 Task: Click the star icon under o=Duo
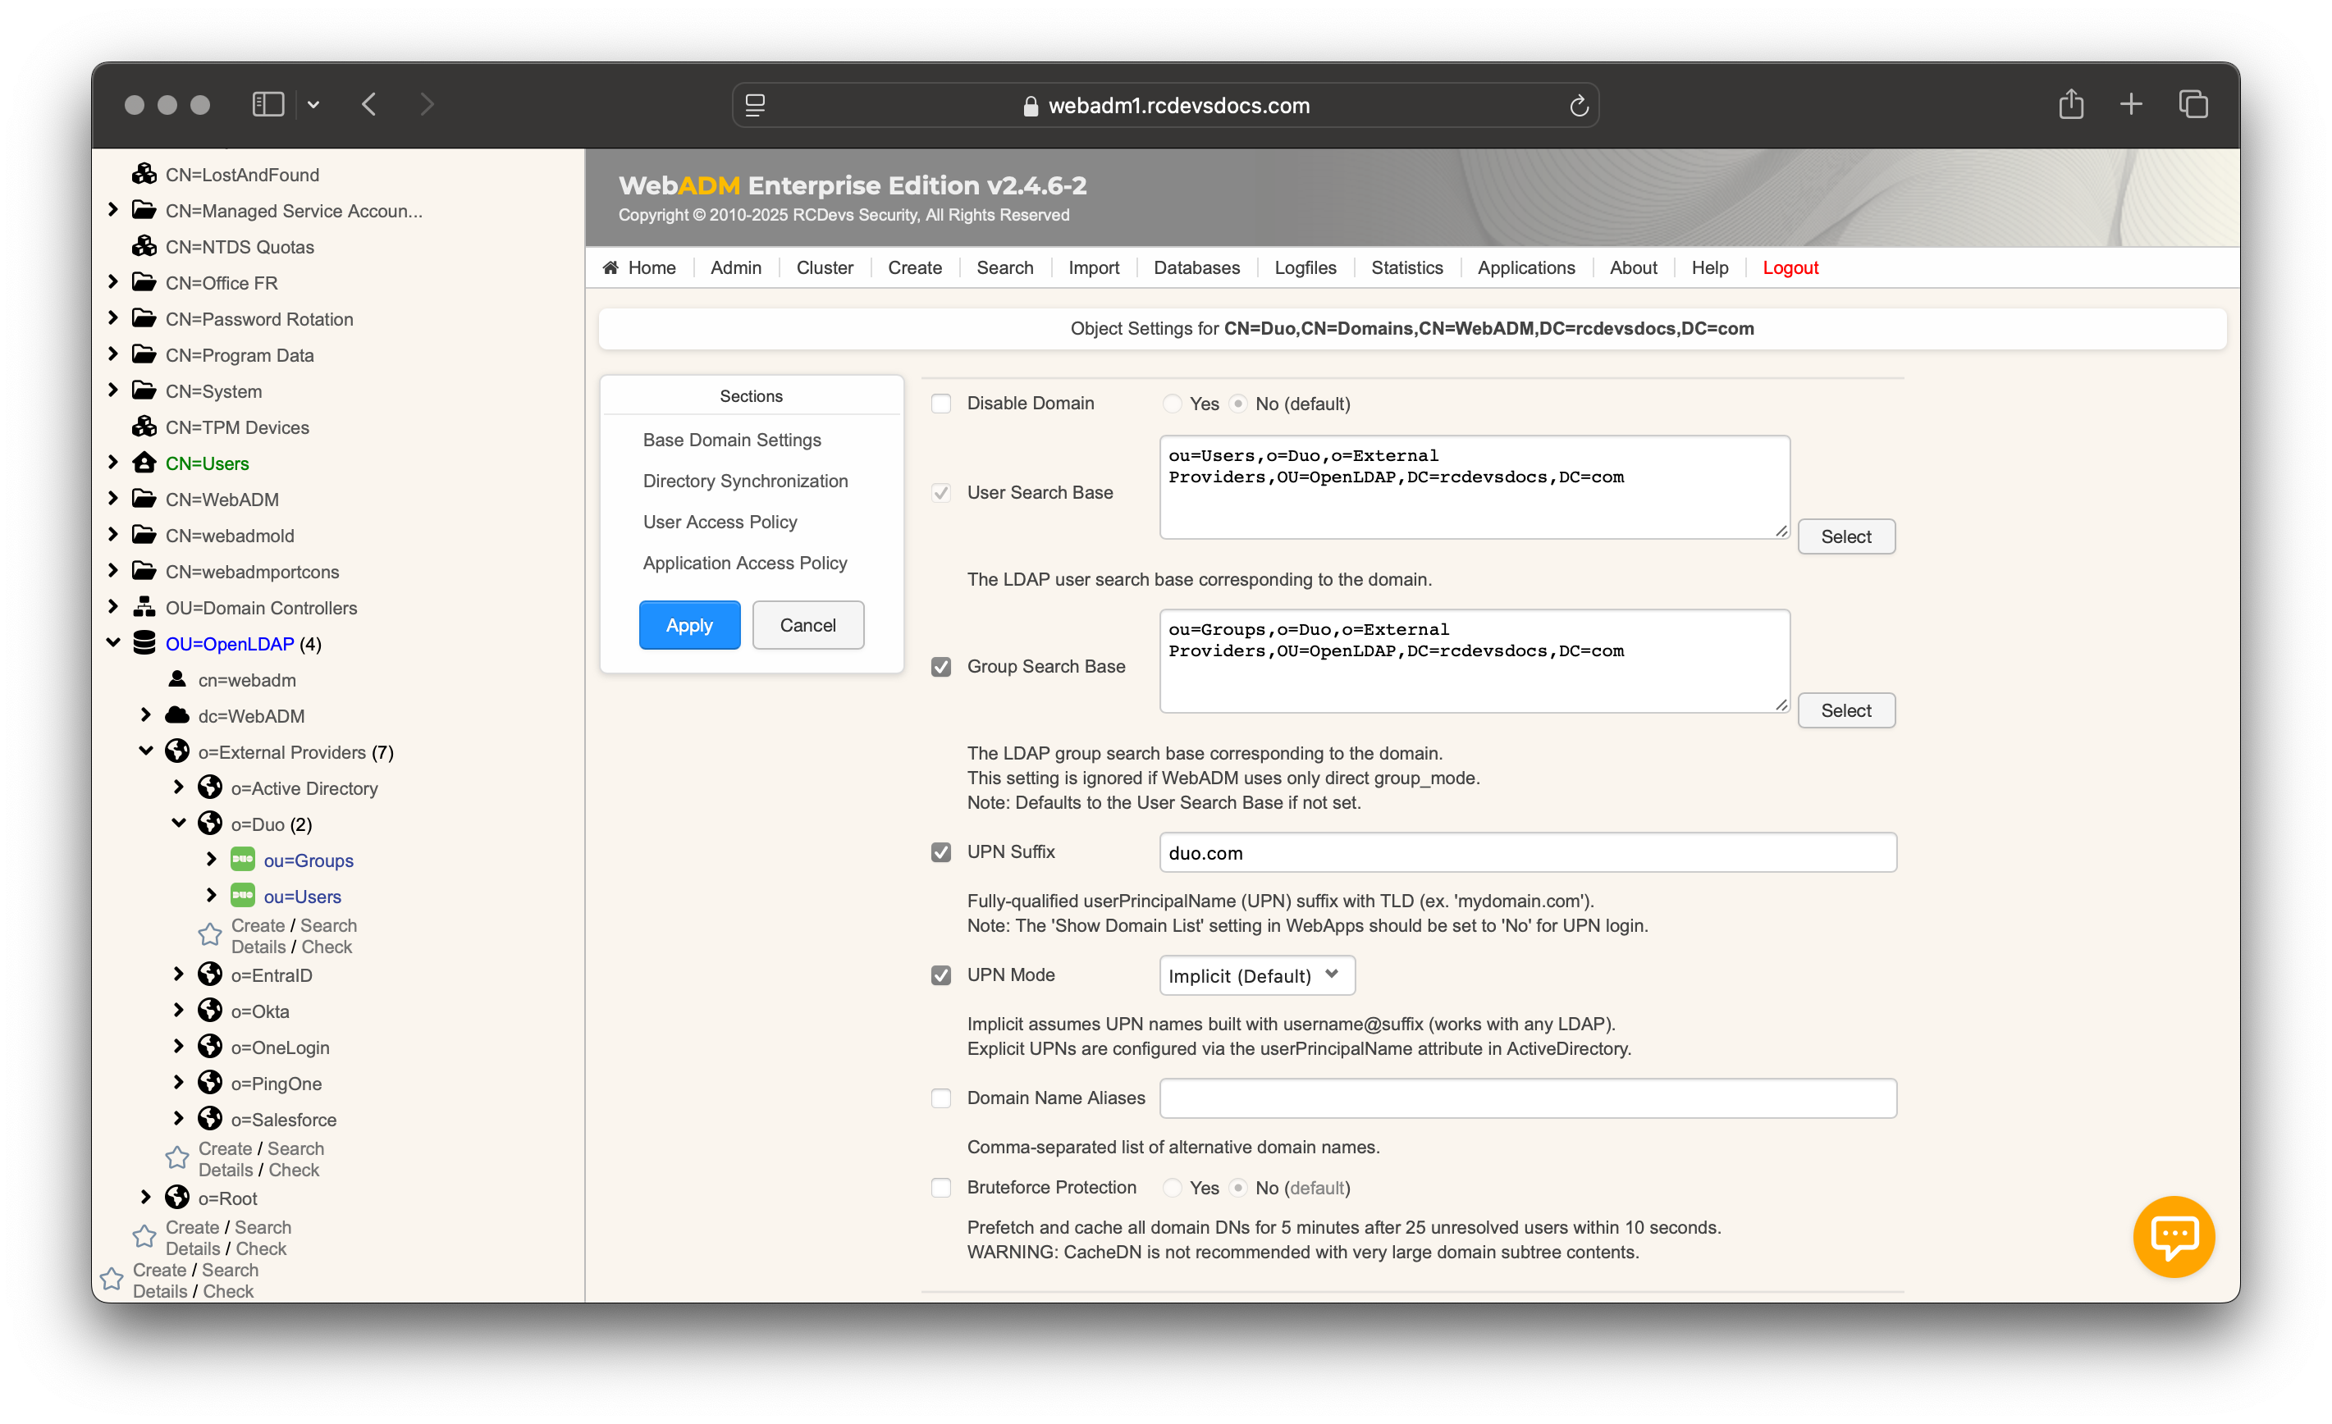[209, 935]
